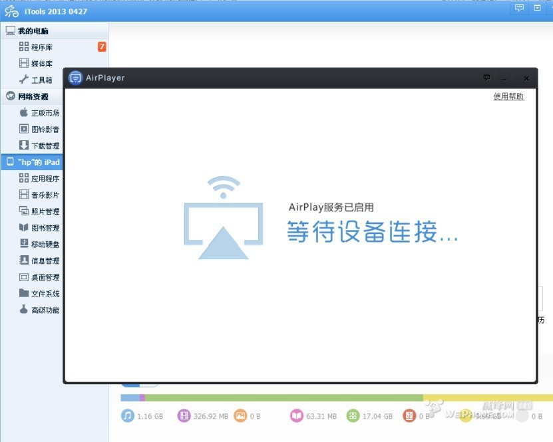Click 使用帮助 help link in AirPlayer

click(508, 96)
